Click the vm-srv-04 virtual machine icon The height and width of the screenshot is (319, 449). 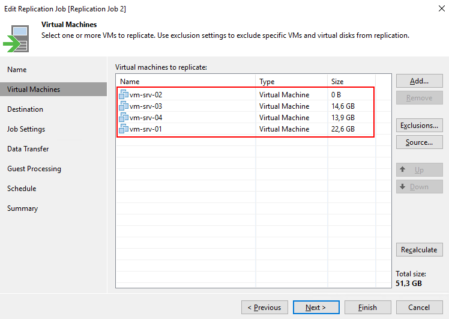pos(124,117)
